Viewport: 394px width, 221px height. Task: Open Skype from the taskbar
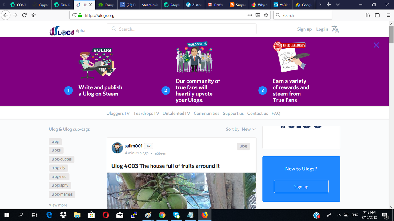176,215
